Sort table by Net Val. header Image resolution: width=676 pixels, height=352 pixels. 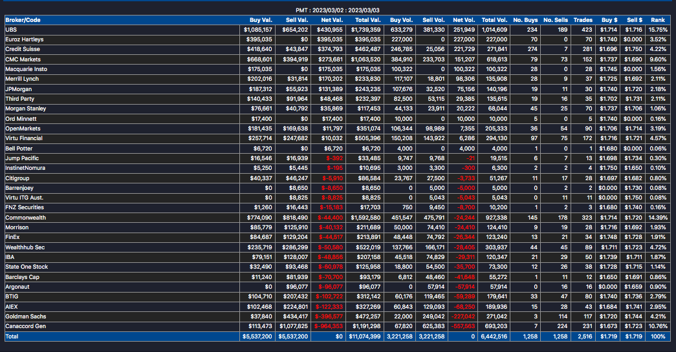tap(332, 20)
